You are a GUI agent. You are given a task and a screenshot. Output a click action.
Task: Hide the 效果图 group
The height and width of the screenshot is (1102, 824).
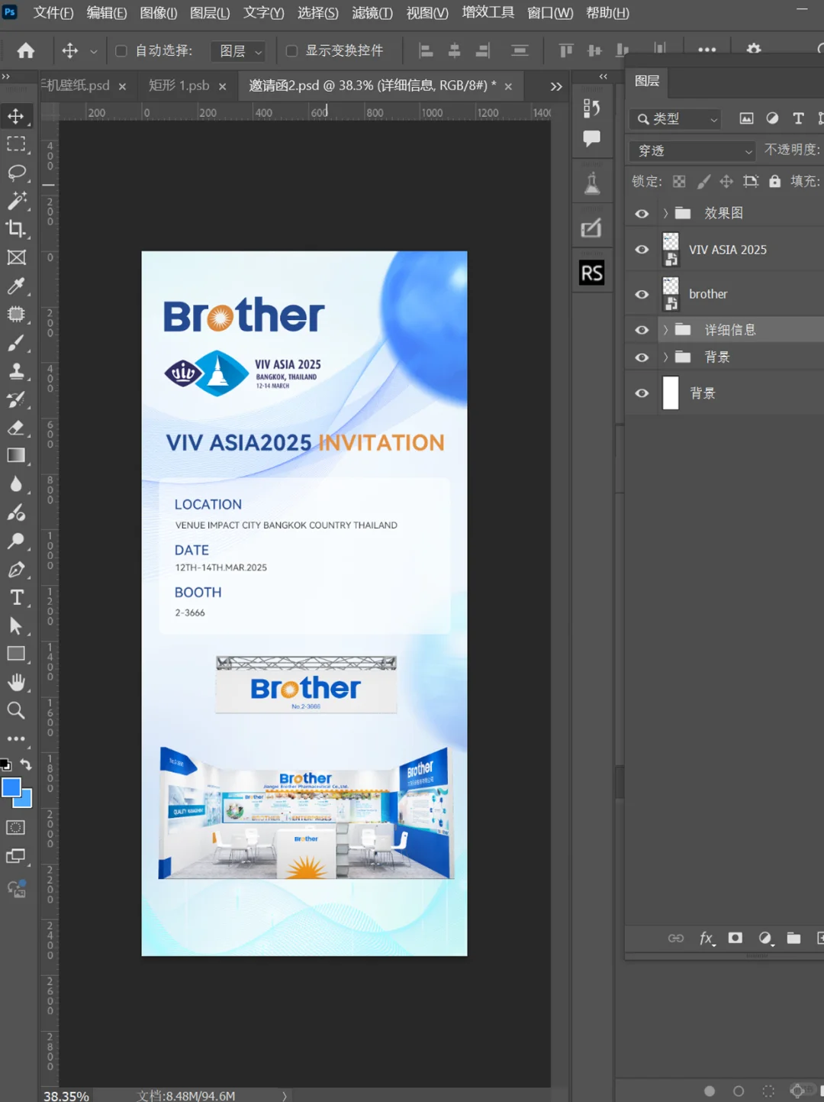coord(642,214)
